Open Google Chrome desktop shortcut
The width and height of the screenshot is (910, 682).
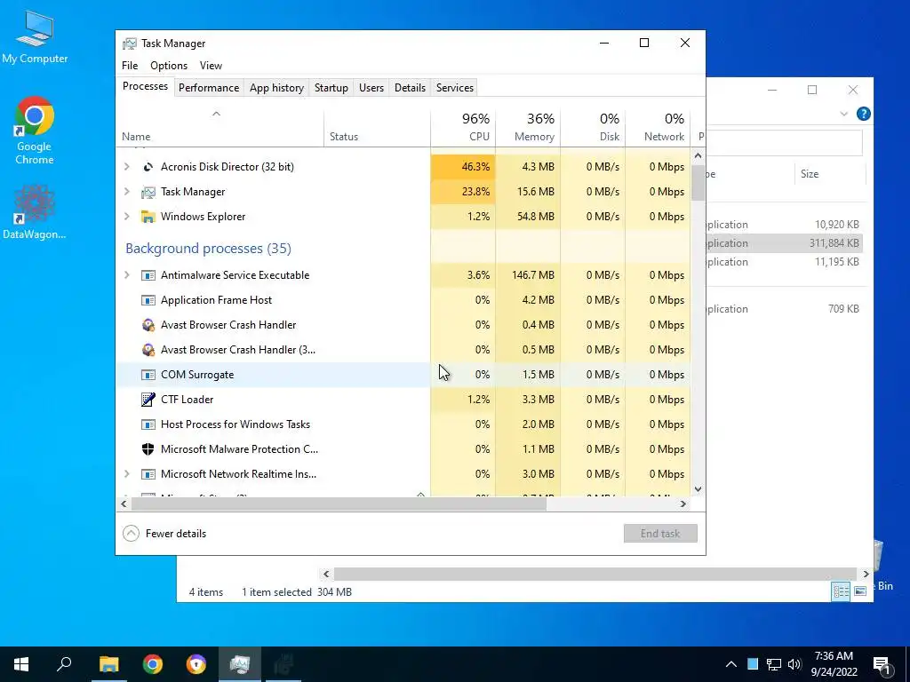tap(35, 131)
